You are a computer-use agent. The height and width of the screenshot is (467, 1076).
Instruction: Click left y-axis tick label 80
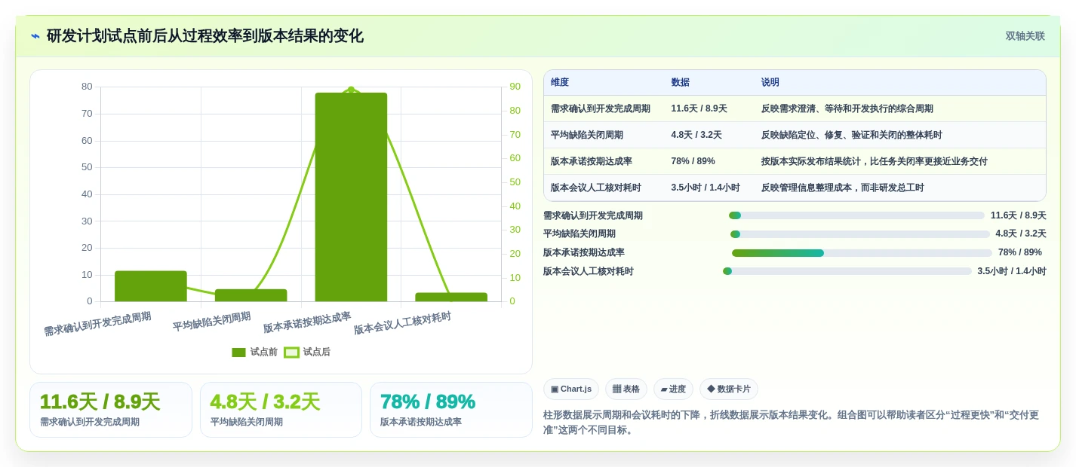[x=87, y=87]
